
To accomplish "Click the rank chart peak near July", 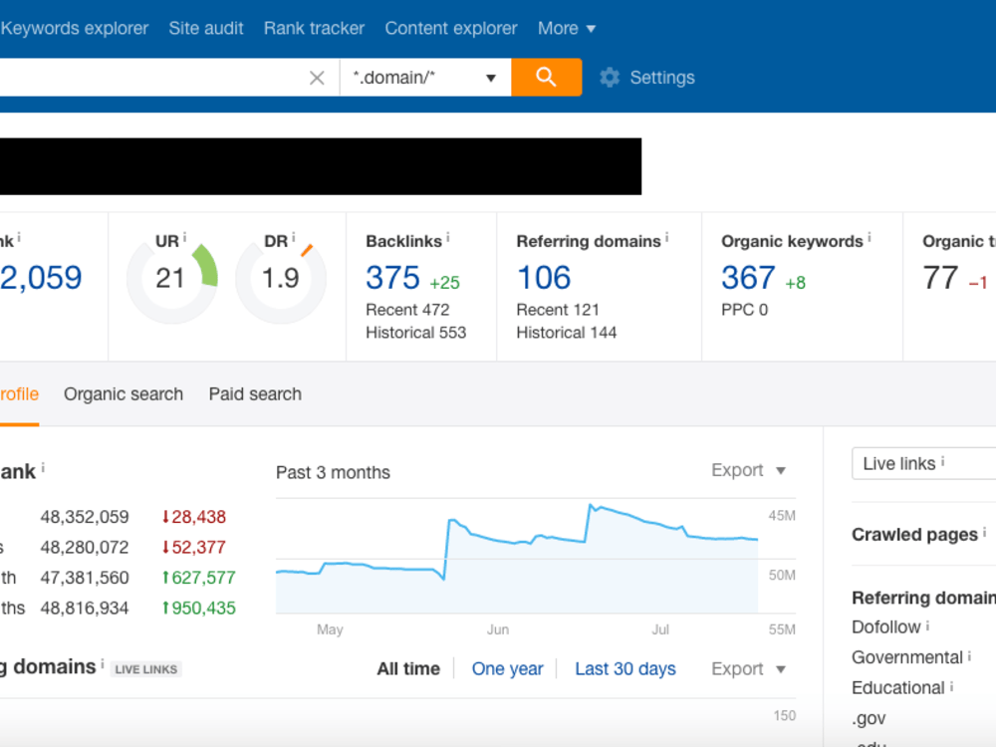I will (x=592, y=506).
